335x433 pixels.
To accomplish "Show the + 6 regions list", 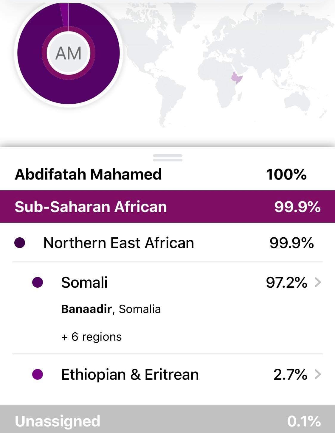I will point(91,337).
